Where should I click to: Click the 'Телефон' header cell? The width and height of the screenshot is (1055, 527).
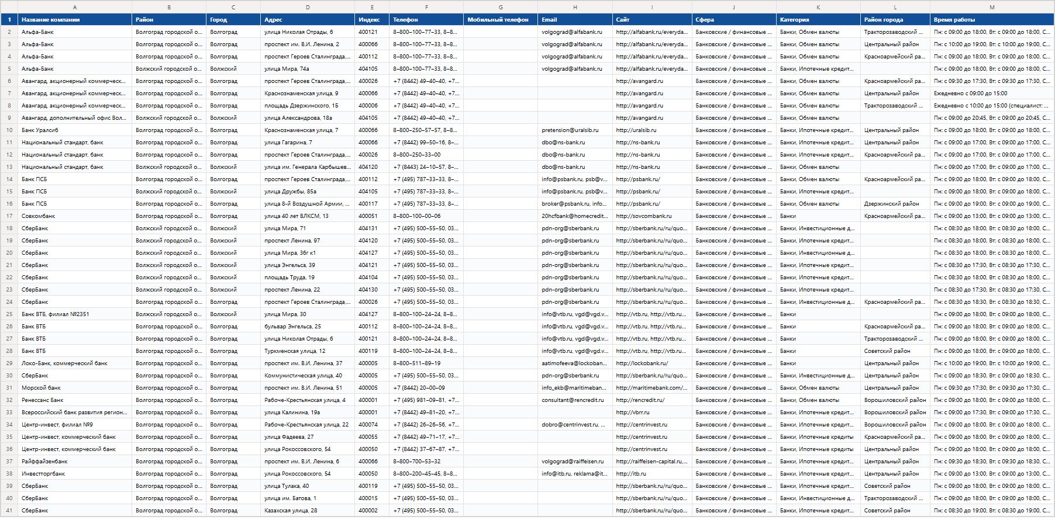click(426, 20)
